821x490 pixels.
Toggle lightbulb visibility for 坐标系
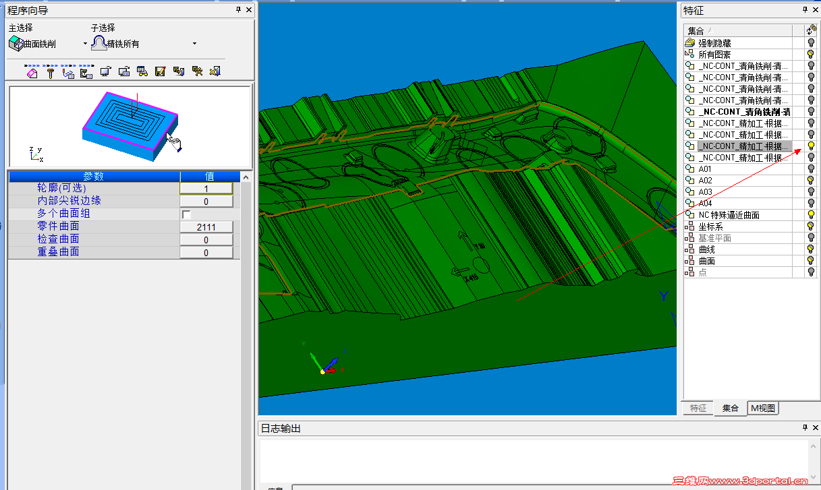tap(811, 226)
